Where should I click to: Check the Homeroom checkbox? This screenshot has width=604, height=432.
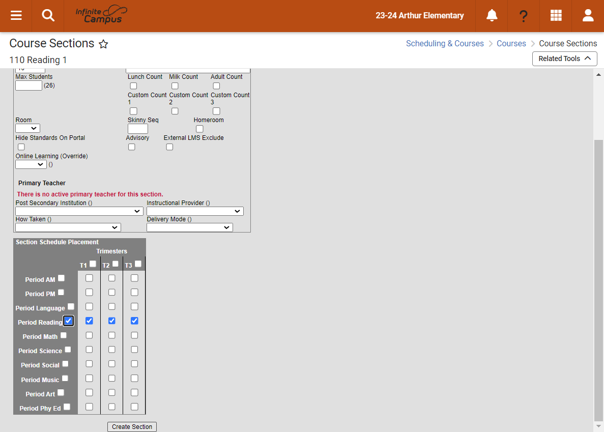tap(199, 129)
